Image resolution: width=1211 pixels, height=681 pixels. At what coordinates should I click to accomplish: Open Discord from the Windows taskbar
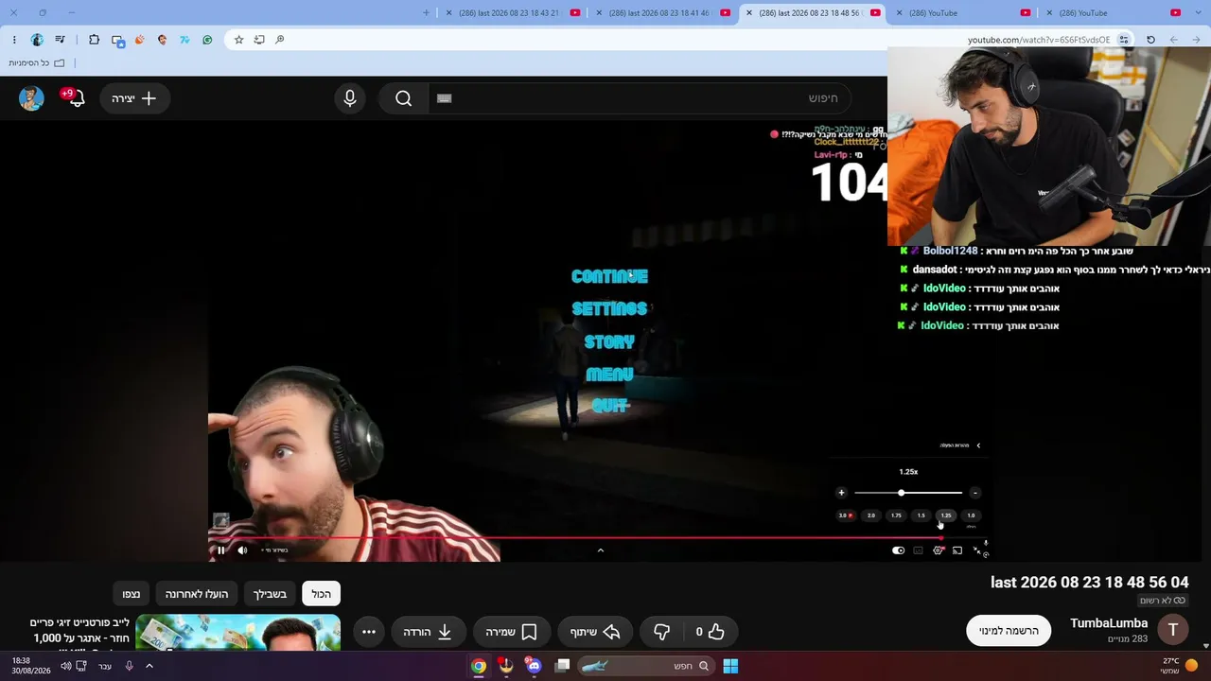pyautogui.click(x=534, y=666)
